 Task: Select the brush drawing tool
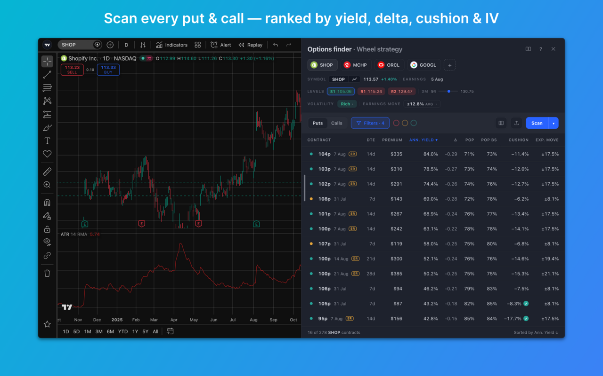[47, 127]
